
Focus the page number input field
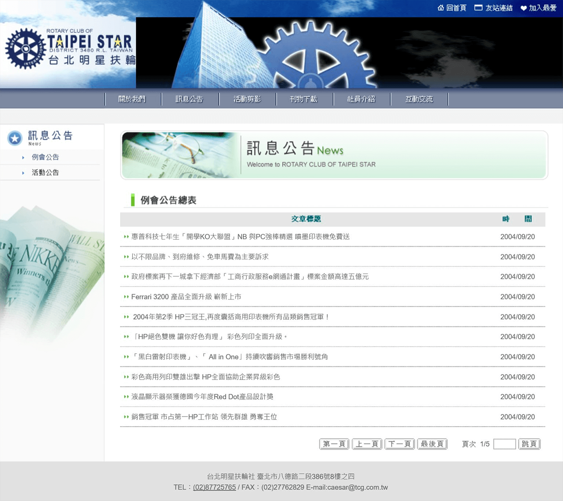coord(505,444)
